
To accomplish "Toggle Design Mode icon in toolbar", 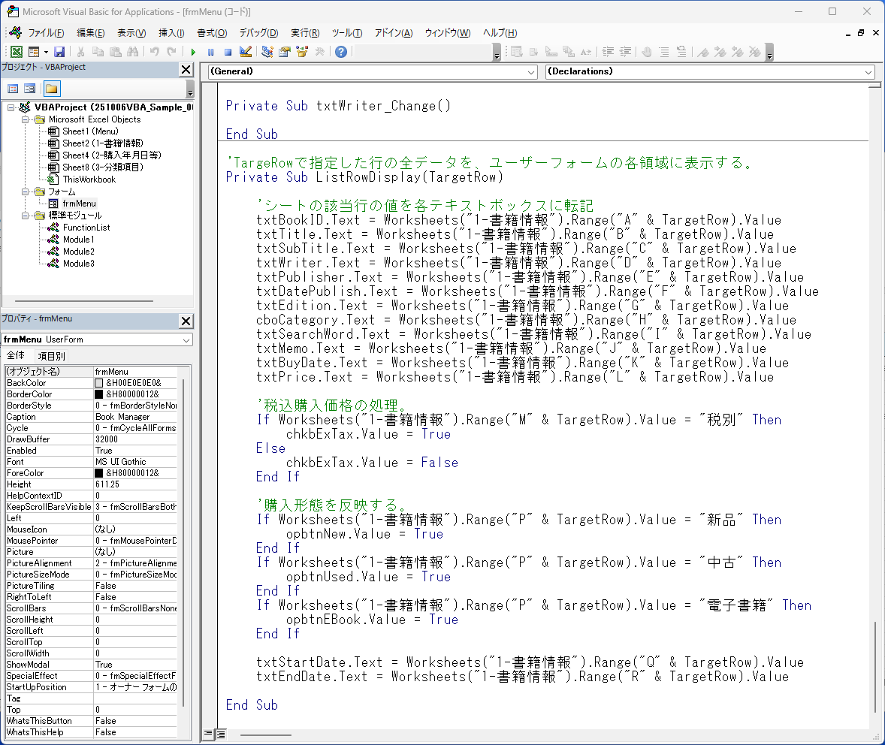I will point(245,52).
